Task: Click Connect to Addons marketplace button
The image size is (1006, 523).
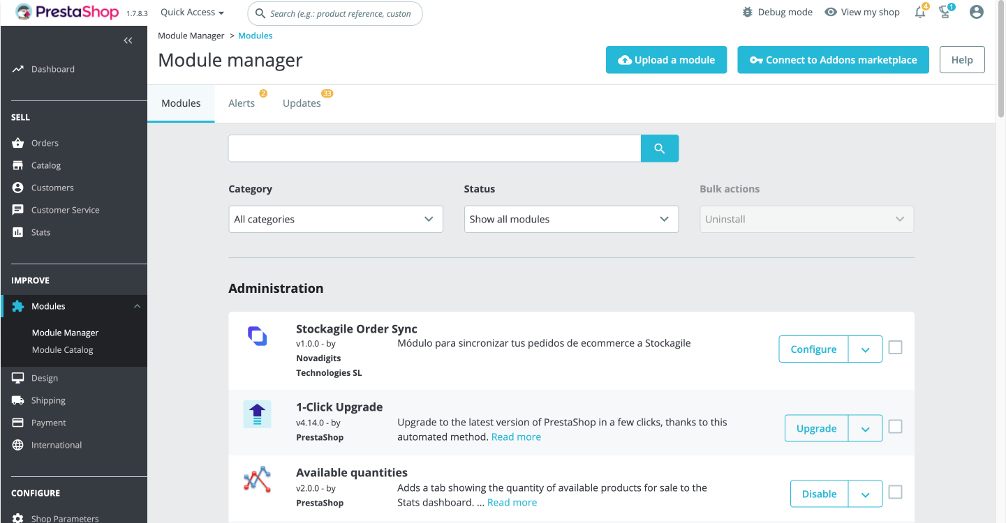Action: point(834,60)
